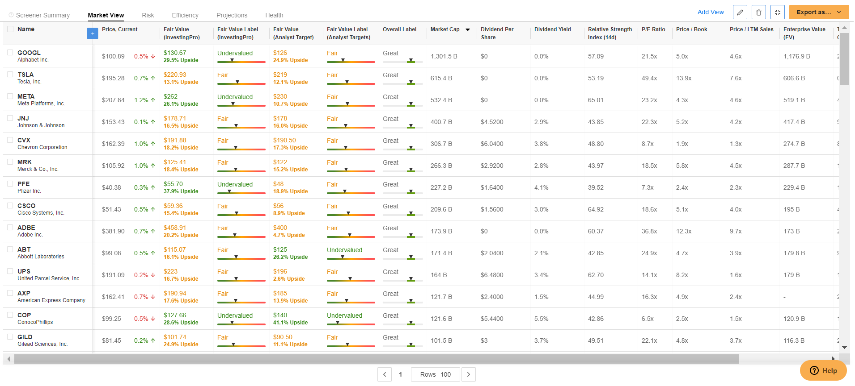Click the vertical scrollbar up arrow

(x=844, y=28)
